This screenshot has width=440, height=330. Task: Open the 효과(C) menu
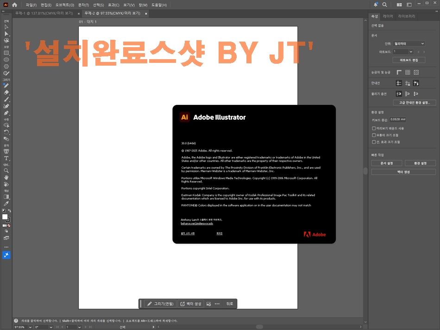(x=113, y=5)
